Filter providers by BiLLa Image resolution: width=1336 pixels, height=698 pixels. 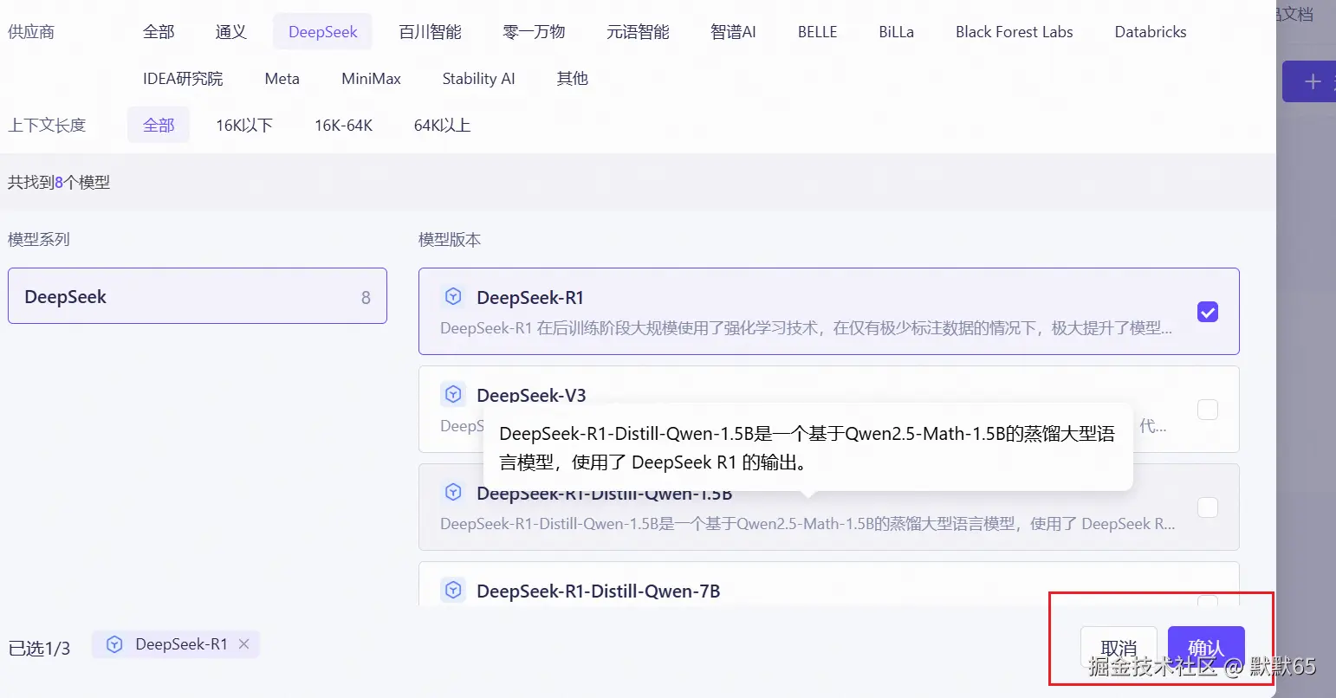pos(896,32)
